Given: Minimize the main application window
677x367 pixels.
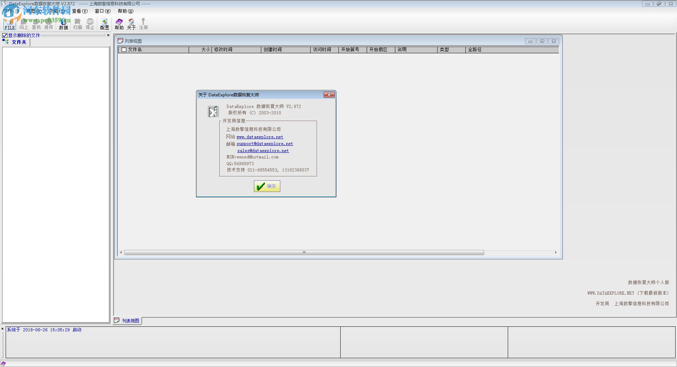Looking at the screenshot, I should point(647,4).
